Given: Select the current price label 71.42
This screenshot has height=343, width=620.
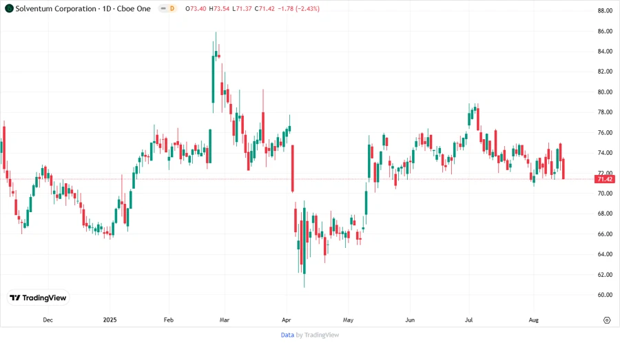Looking at the screenshot, I should 605,179.
